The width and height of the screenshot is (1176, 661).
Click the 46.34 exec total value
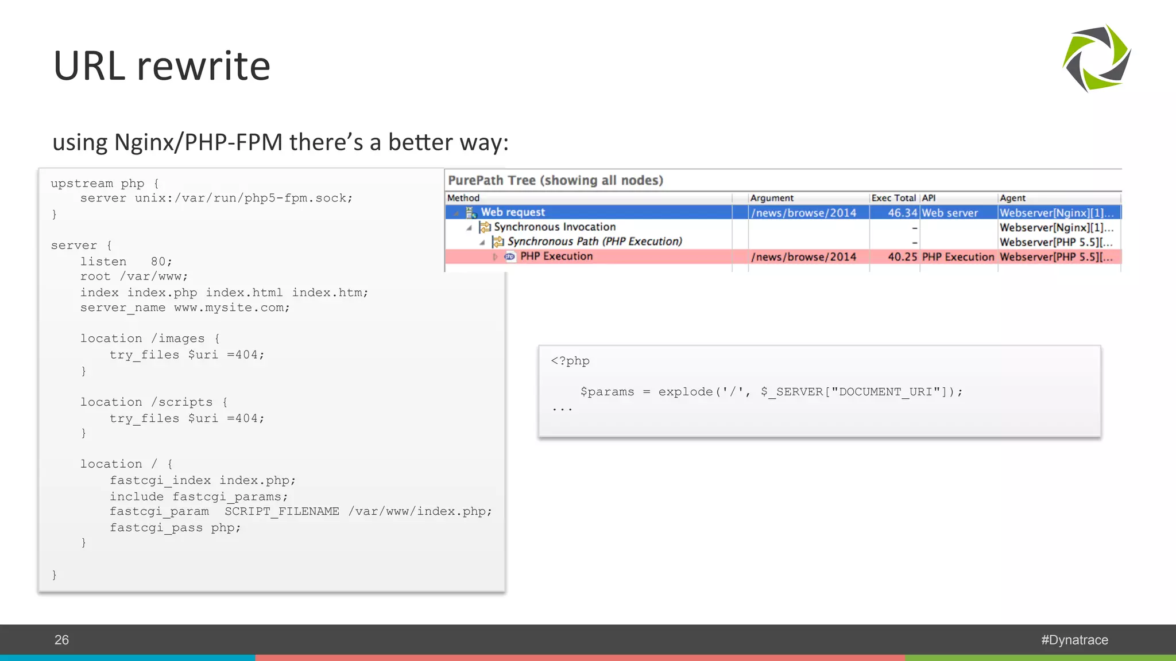coord(903,213)
